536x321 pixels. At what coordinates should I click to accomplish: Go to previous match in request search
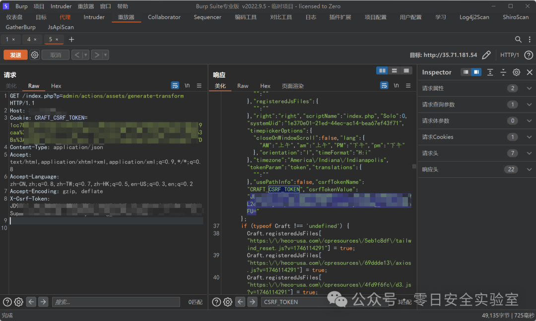tap(31, 302)
